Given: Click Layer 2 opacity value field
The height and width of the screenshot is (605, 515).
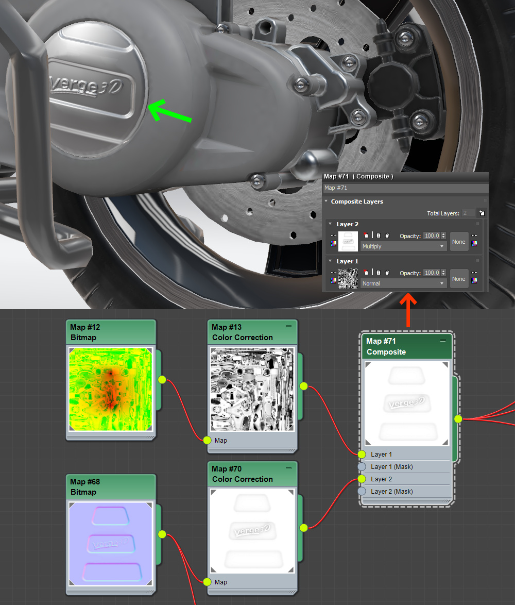Looking at the screenshot, I should (x=432, y=236).
